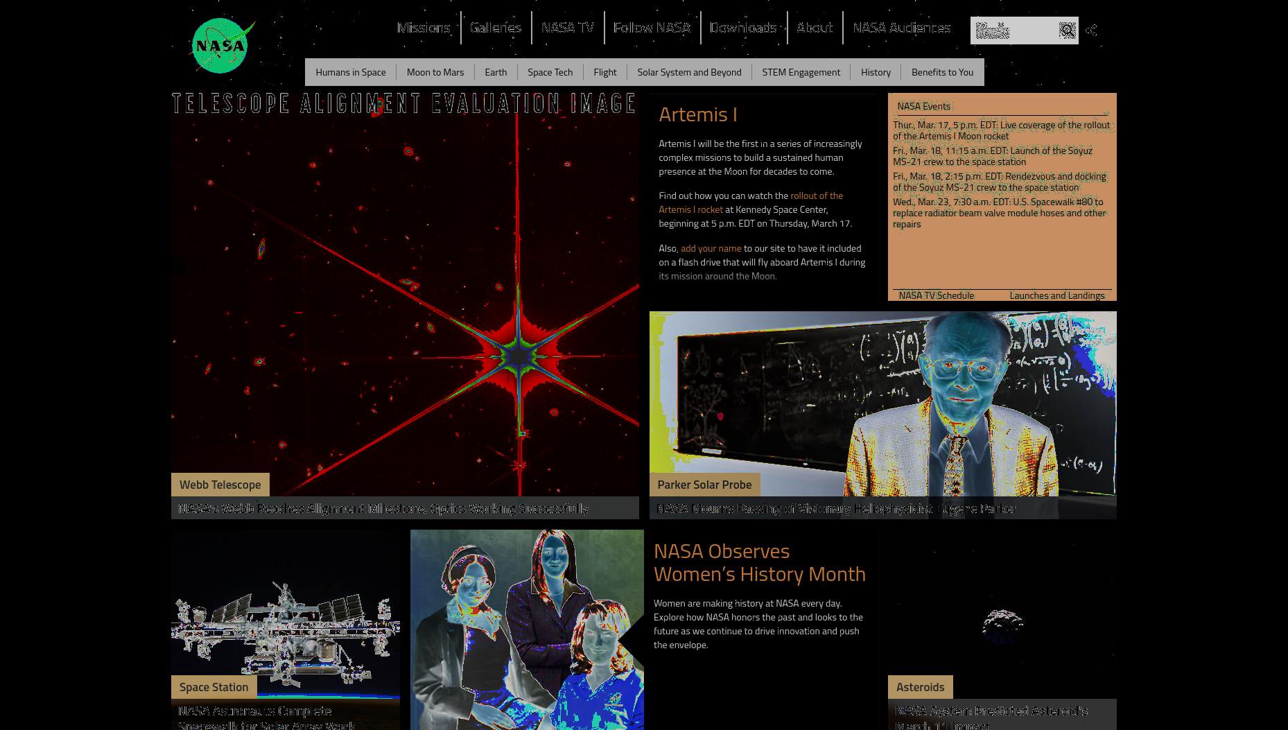Open the Missions menu
This screenshot has height=730, width=1288.
pos(424,27)
